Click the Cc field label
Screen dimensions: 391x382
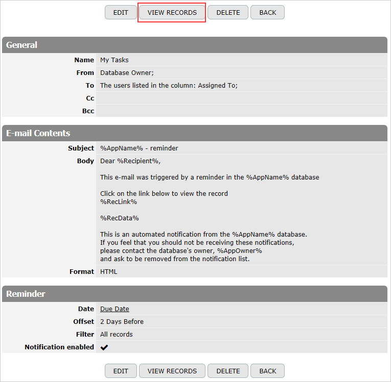tap(90, 98)
